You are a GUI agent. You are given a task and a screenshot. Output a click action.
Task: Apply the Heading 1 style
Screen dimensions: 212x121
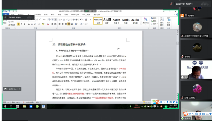(x=107, y=21)
